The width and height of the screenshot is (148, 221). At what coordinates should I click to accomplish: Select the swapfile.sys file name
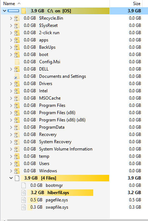[x=57, y=207]
